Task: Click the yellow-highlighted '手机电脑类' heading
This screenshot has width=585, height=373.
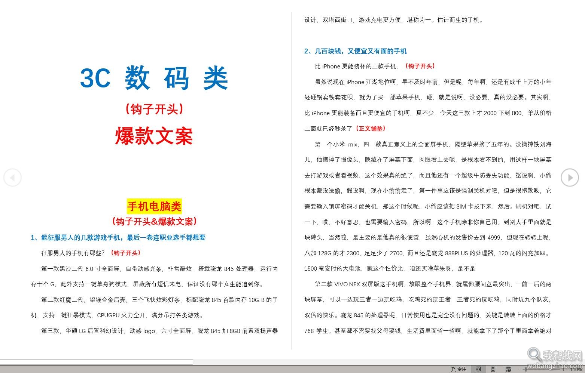Action: click(x=154, y=206)
